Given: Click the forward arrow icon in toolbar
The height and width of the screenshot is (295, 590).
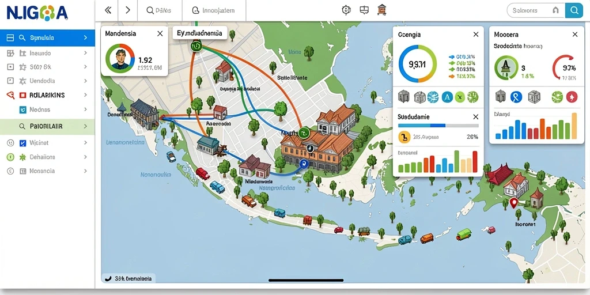Looking at the screenshot, I should click(127, 10).
